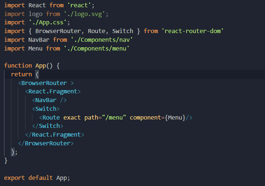Click the './Components/menu' path string
Viewport: 265px width, 186px height.
[97, 49]
